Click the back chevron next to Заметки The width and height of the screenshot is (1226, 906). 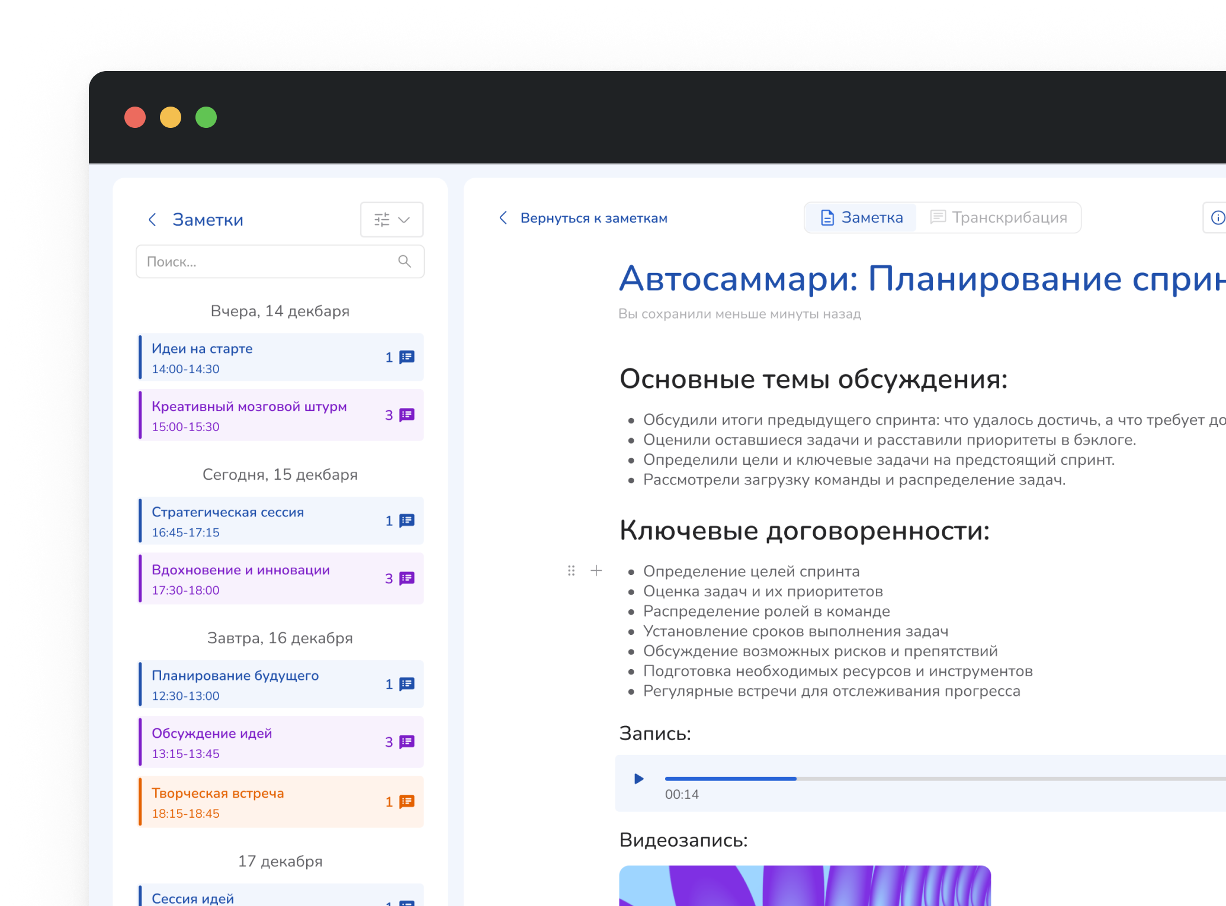coord(152,220)
